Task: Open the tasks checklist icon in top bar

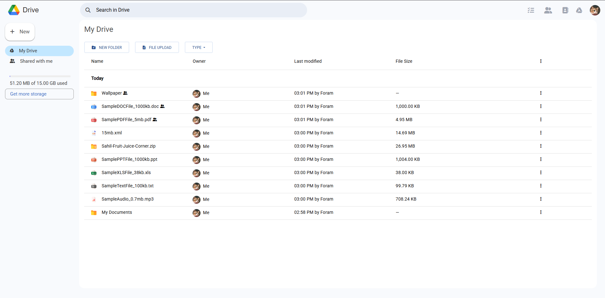Action: click(x=531, y=10)
